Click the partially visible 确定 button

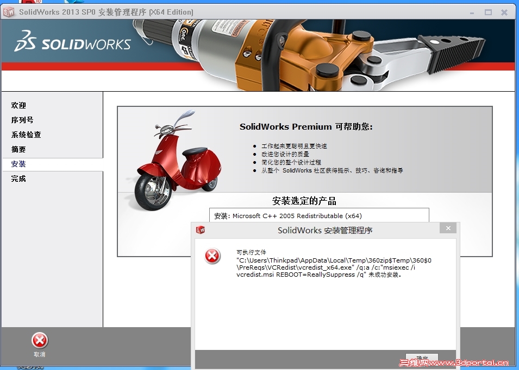click(422, 358)
